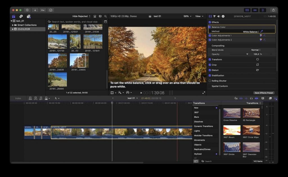Toggle the Timeline panel layout button
This screenshot has width=288, height=177.
[x=255, y=10]
